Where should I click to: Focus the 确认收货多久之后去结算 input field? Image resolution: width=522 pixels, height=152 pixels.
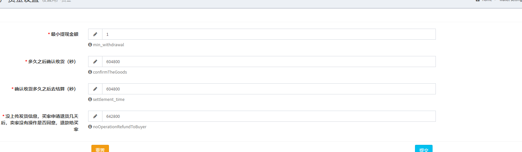click(x=269, y=89)
